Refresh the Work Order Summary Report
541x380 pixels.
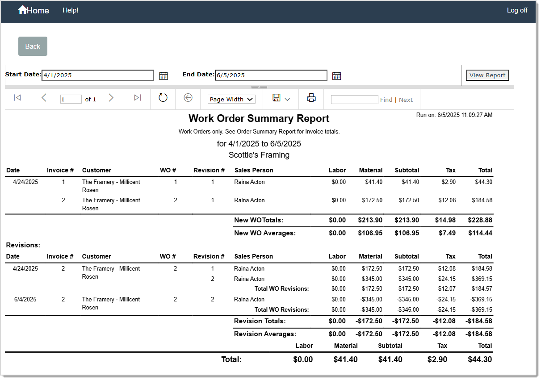163,98
